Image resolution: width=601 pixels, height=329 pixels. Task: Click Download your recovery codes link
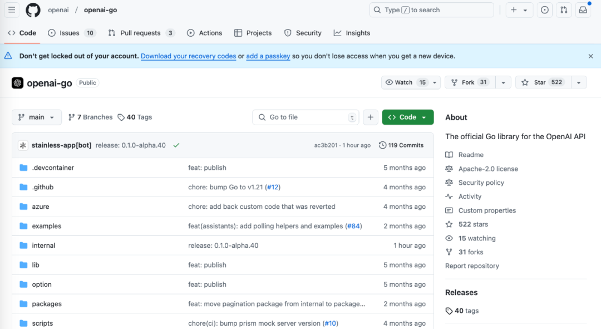point(188,56)
